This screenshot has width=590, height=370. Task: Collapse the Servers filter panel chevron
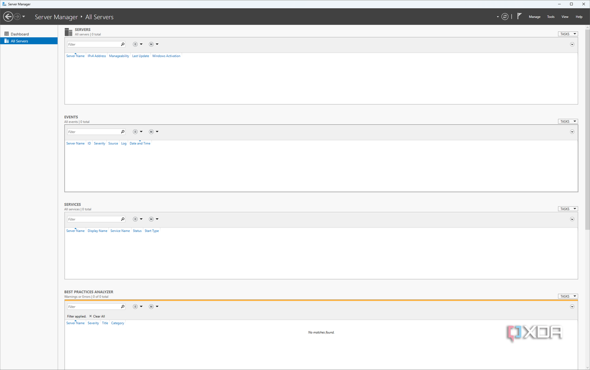[x=572, y=44]
